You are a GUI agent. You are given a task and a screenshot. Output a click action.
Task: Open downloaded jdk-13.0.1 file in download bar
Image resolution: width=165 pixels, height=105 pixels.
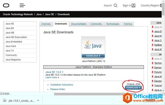tap(21, 101)
